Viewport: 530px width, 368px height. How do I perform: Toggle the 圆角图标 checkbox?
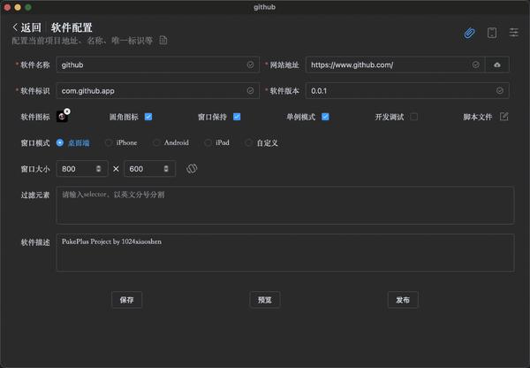(148, 117)
